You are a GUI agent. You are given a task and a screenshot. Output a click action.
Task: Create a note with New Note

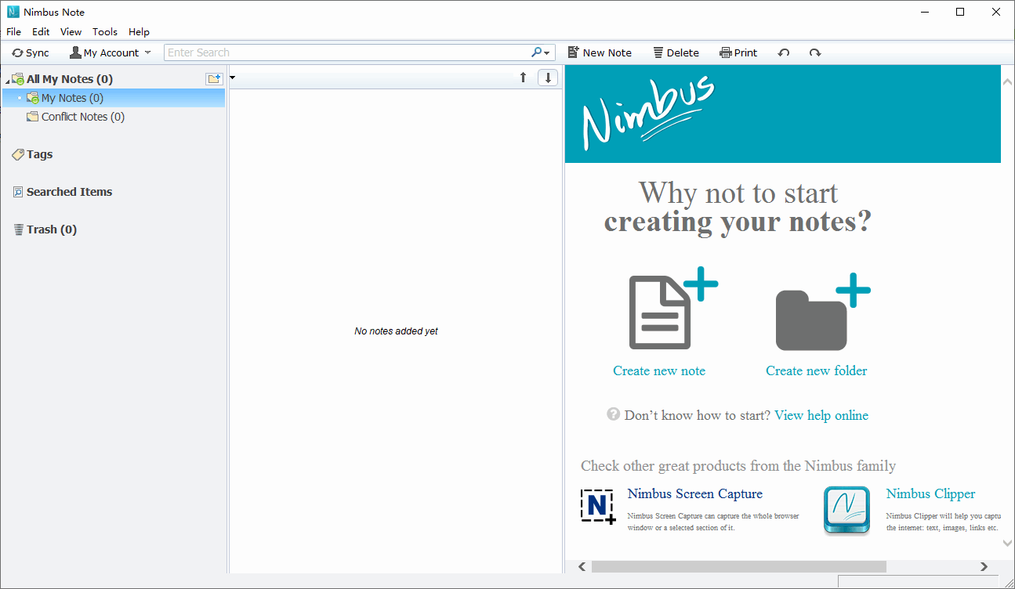coord(600,52)
